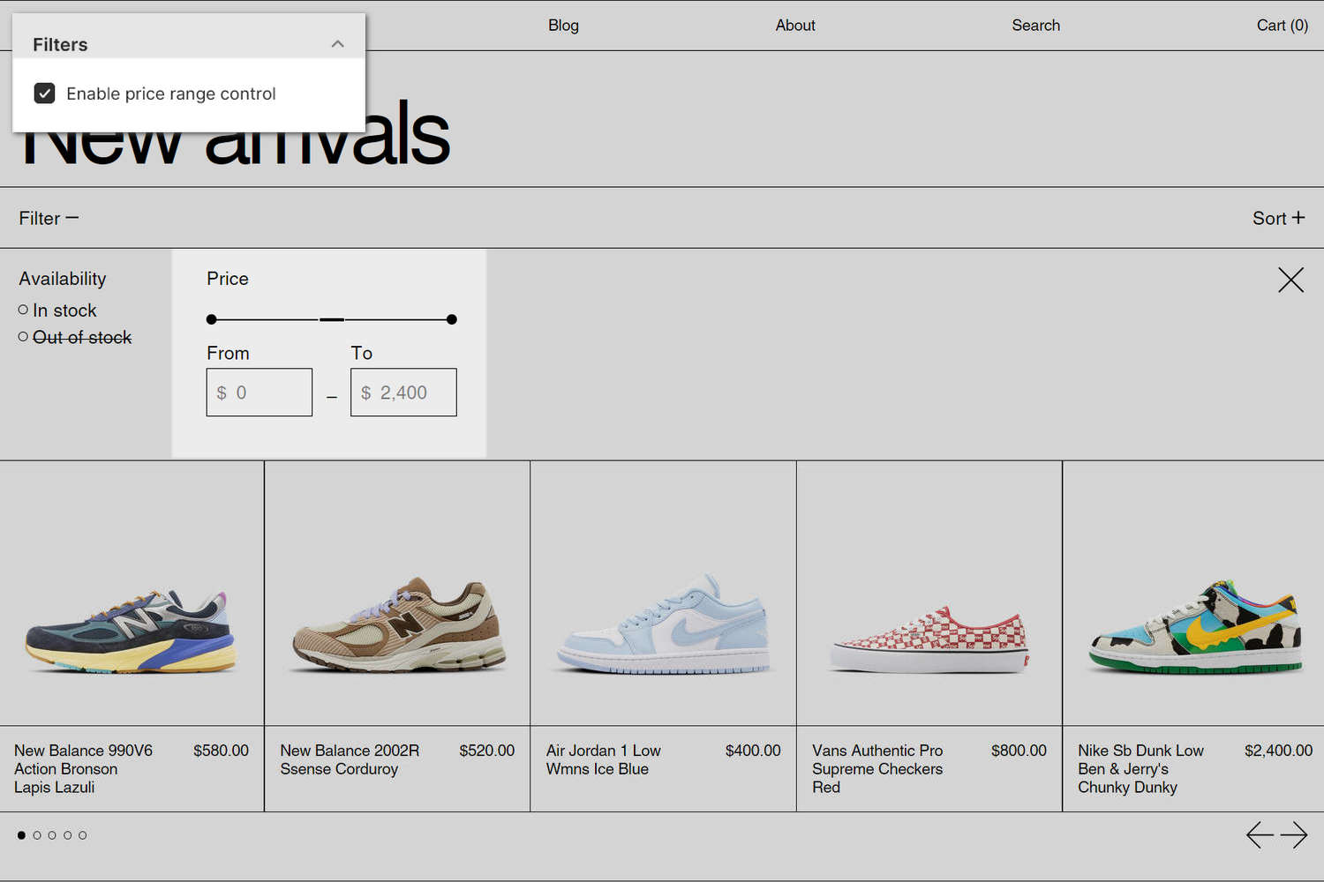The height and width of the screenshot is (882, 1324).
Task: Select the Out of stock option
Action: pos(22,337)
